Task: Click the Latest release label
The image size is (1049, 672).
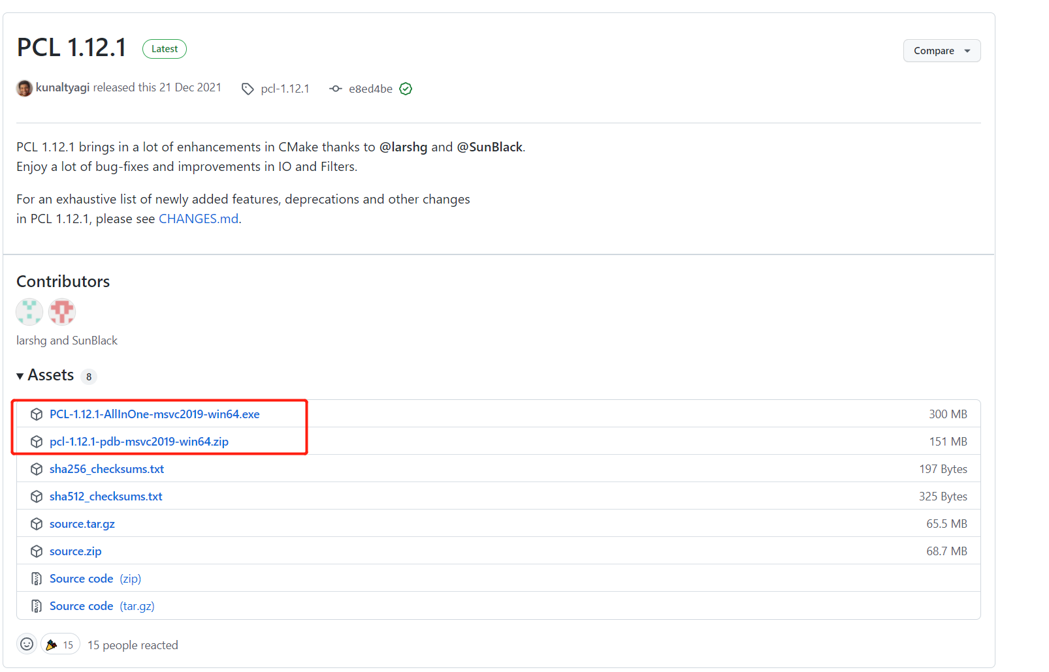Action: pyautogui.click(x=164, y=48)
